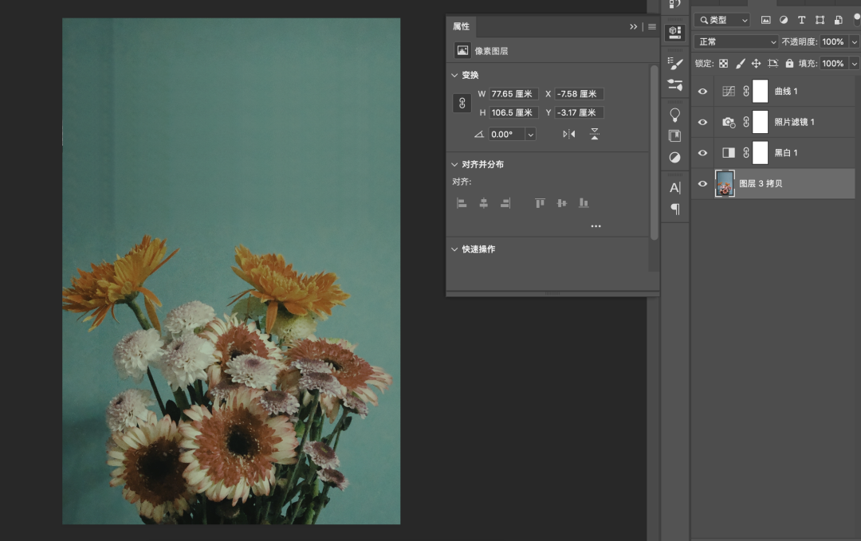The image size is (861, 541).
Task: Collapse the 变换 section
Action: 455,75
